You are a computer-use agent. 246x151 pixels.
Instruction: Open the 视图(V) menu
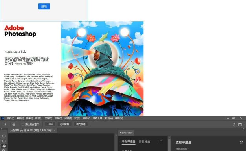click(86, 118)
